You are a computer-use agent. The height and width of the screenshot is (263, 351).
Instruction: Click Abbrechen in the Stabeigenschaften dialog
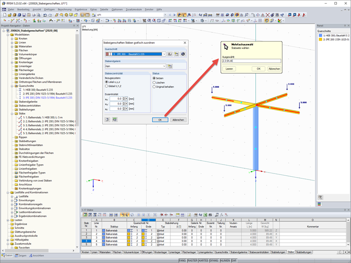click(x=178, y=120)
